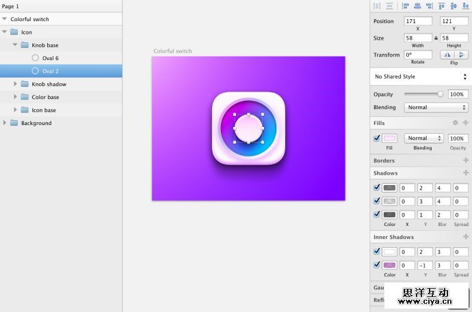
Task: Open the Fills settings gear
Action: (455, 123)
